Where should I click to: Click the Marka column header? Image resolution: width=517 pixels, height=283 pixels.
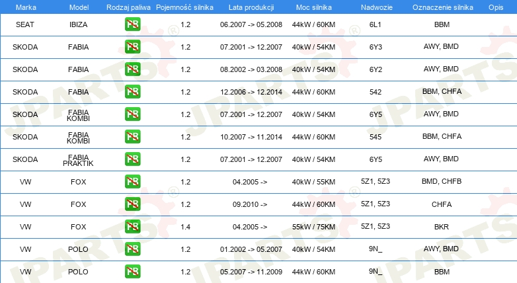[x=26, y=7]
